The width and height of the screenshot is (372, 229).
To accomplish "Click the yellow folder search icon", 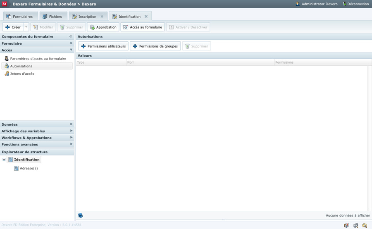I will [x=365, y=225].
